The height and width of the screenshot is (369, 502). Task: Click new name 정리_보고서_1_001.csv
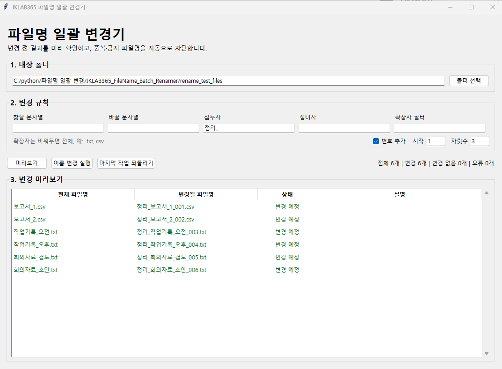166,207
